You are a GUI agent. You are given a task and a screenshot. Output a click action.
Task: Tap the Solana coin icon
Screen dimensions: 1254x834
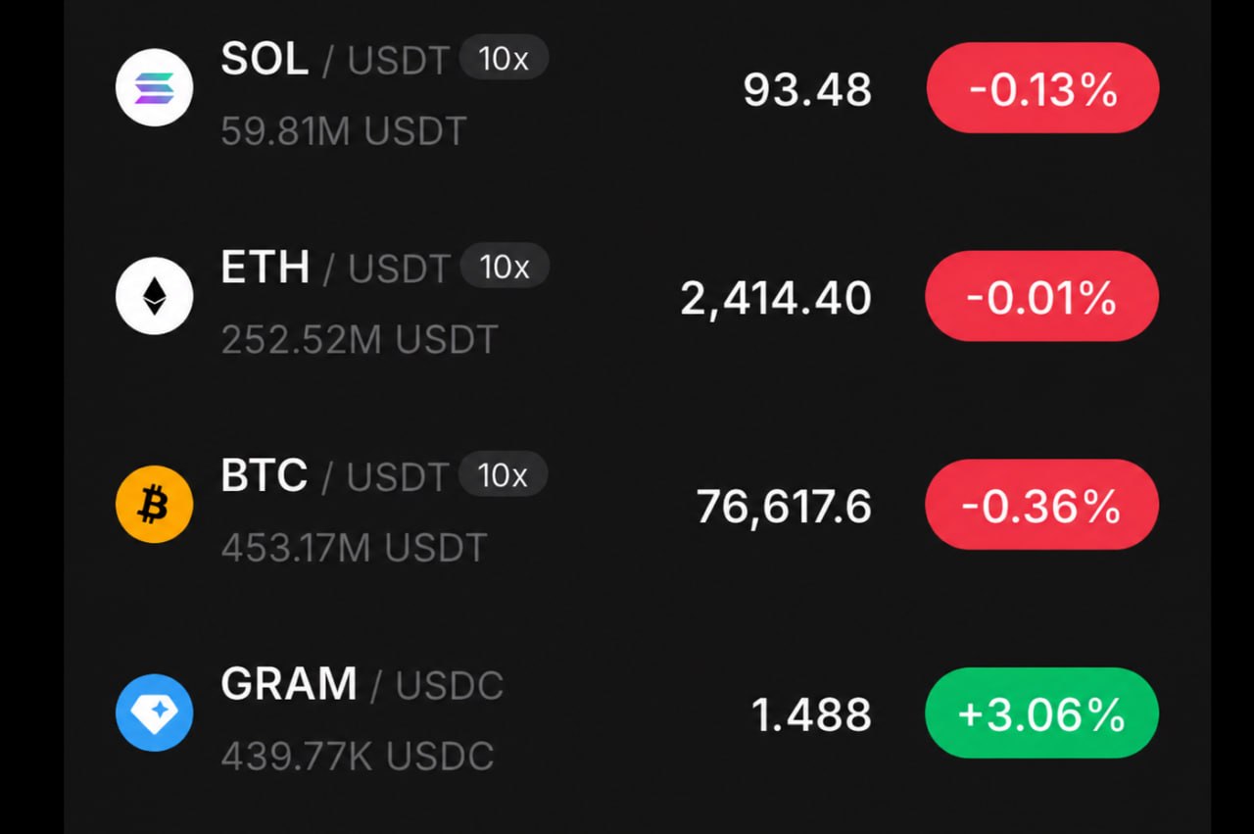[154, 87]
